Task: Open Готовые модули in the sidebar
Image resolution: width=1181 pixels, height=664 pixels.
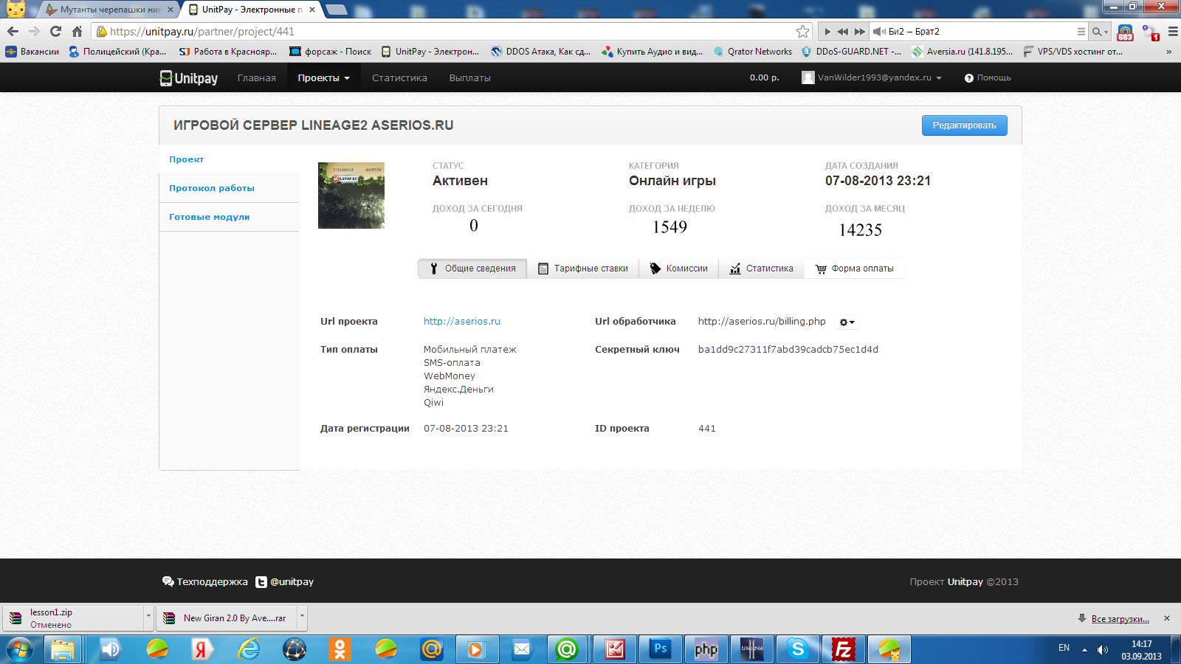Action: click(x=209, y=217)
